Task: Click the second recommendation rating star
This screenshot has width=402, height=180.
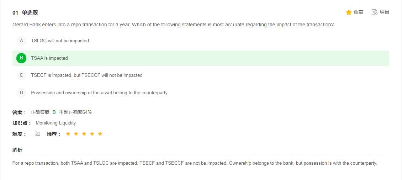Action: tap(76, 134)
